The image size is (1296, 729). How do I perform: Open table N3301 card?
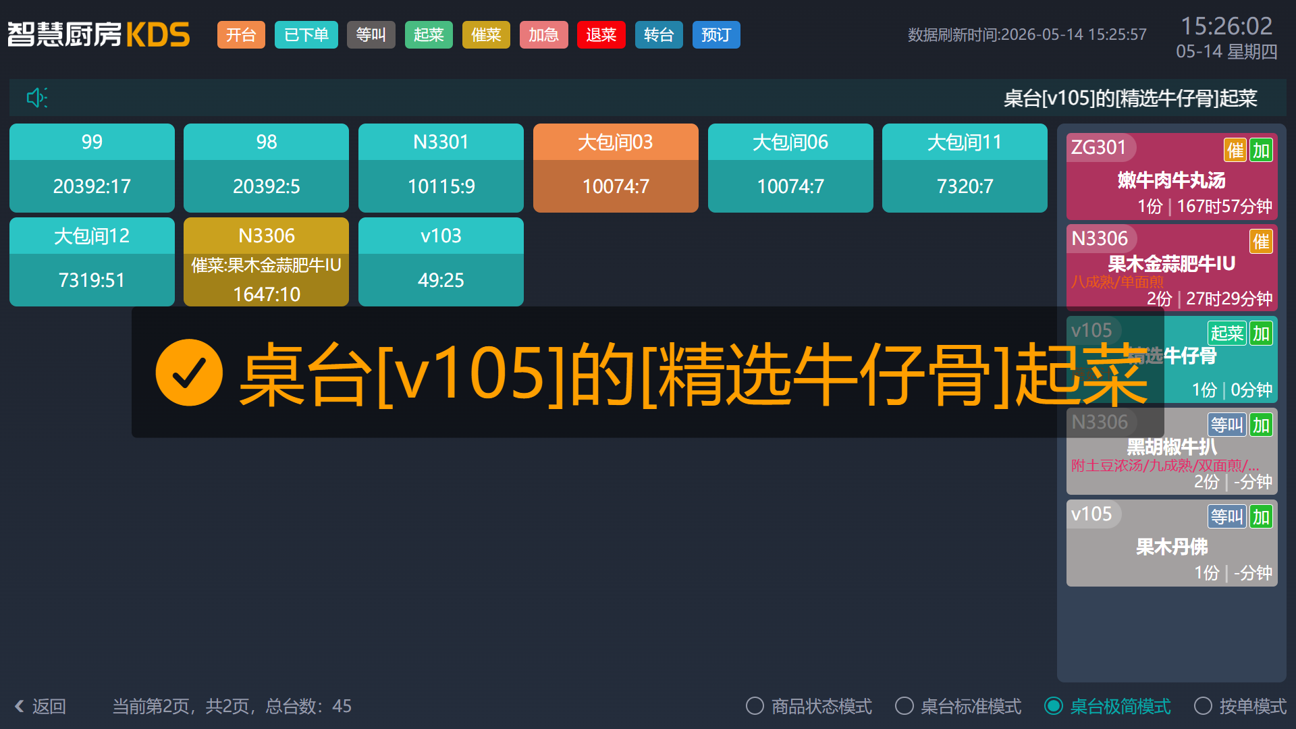(441, 168)
